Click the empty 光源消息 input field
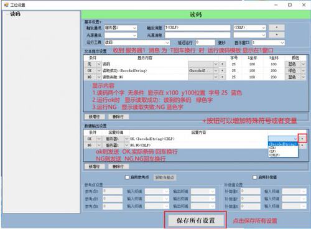 197,35
